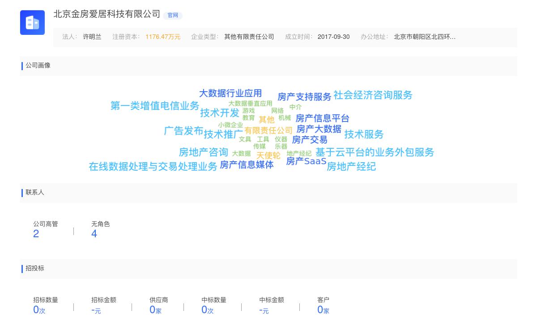Click the yellow 其他 tag
Viewport: 537px width, 336px height.
[x=267, y=120]
